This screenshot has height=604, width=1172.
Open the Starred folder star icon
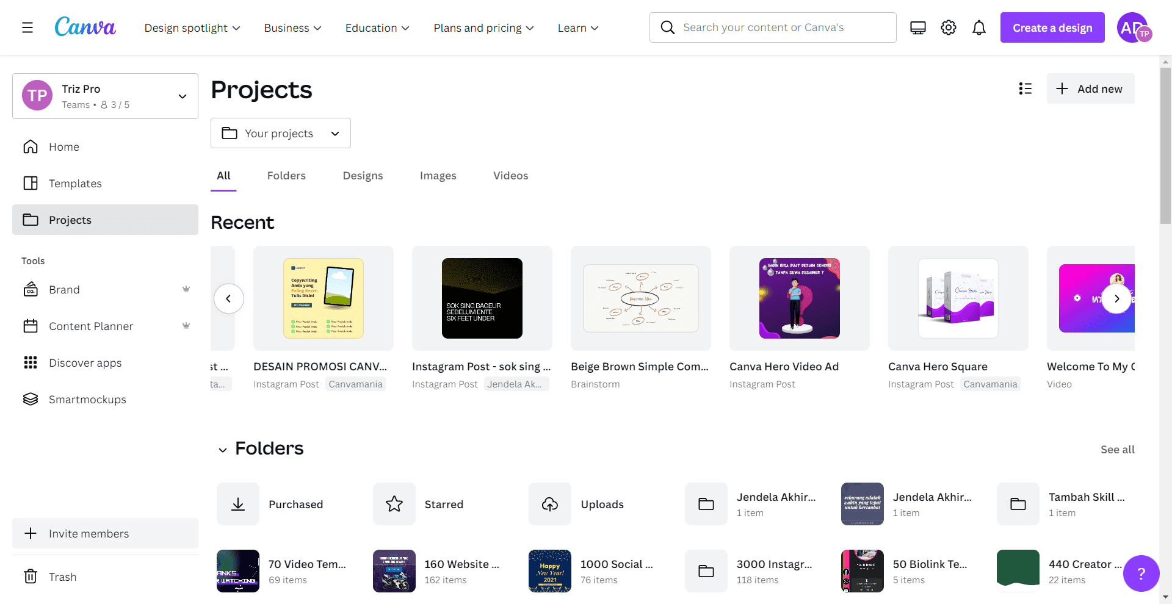(394, 504)
